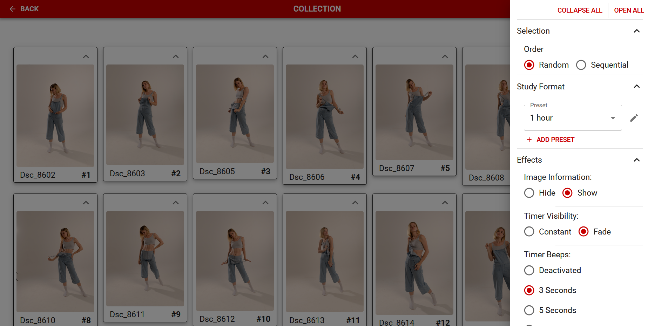Viewport: 648px width, 326px height.
Task: Deactivate timer beeps
Action: 529,270
